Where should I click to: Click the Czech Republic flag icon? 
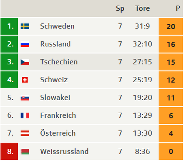[x=25, y=62]
